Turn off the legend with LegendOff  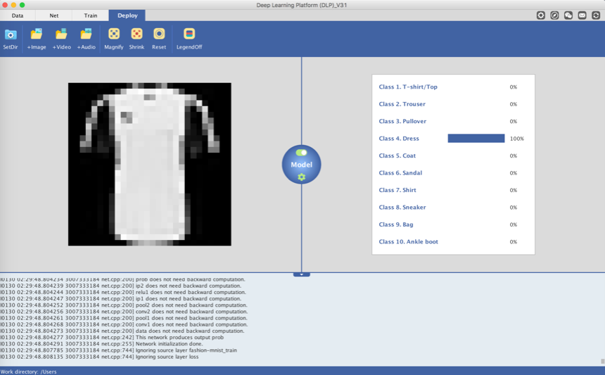coord(189,34)
